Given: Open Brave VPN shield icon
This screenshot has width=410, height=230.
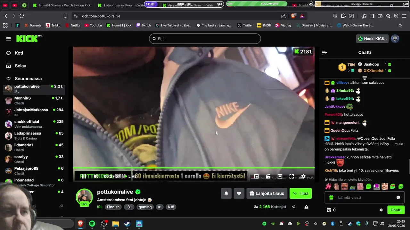Looking at the screenshot, I should click(396, 16).
